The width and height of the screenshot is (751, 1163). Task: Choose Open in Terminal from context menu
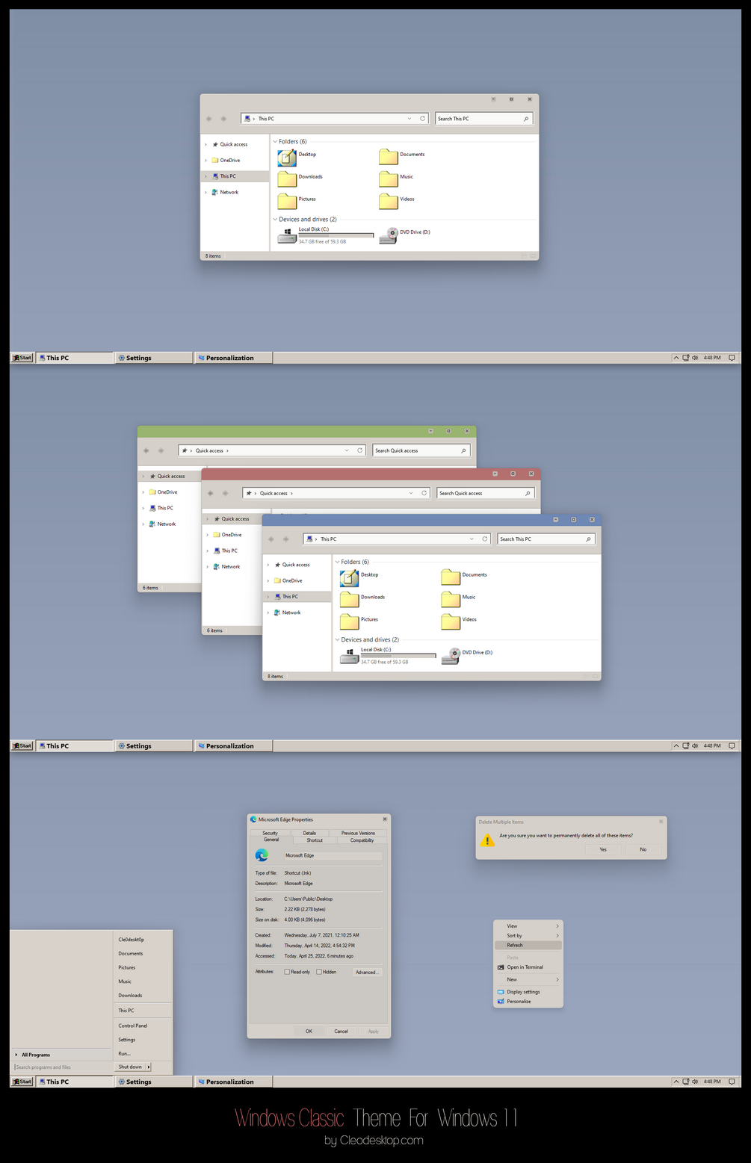pos(528,967)
